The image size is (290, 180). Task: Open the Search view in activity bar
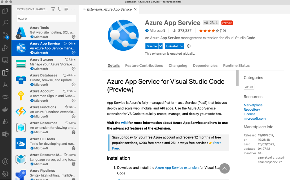click(5, 23)
